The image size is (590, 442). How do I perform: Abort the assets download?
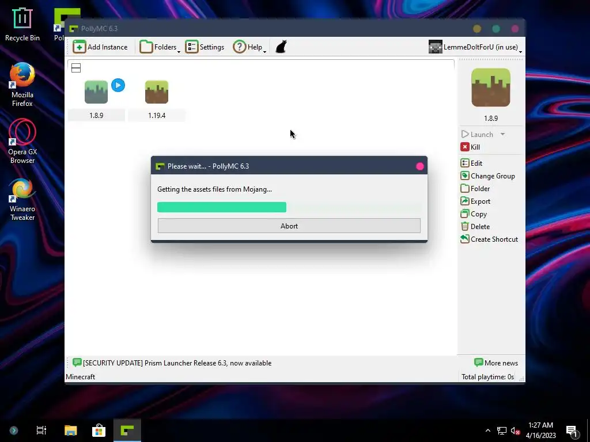289,226
